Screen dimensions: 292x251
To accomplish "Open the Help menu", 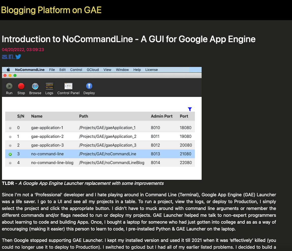I will [137, 70].
